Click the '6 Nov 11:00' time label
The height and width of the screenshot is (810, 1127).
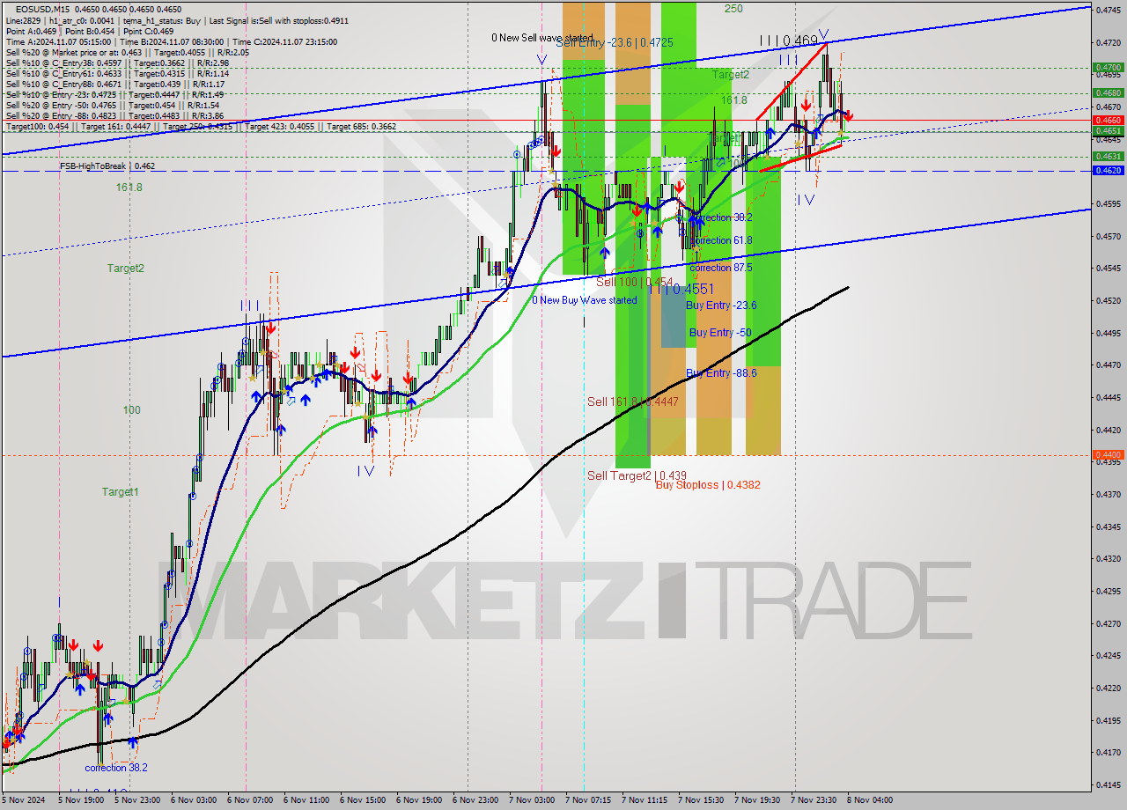(x=307, y=800)
